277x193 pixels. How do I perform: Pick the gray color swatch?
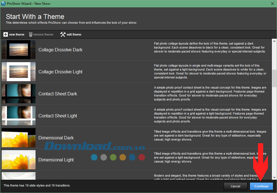click(x=103, y=157)
